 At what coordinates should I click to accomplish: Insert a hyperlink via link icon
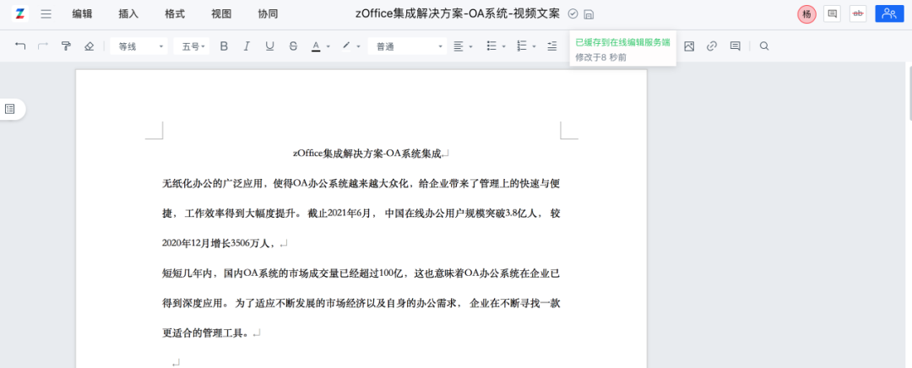[712, 46]
